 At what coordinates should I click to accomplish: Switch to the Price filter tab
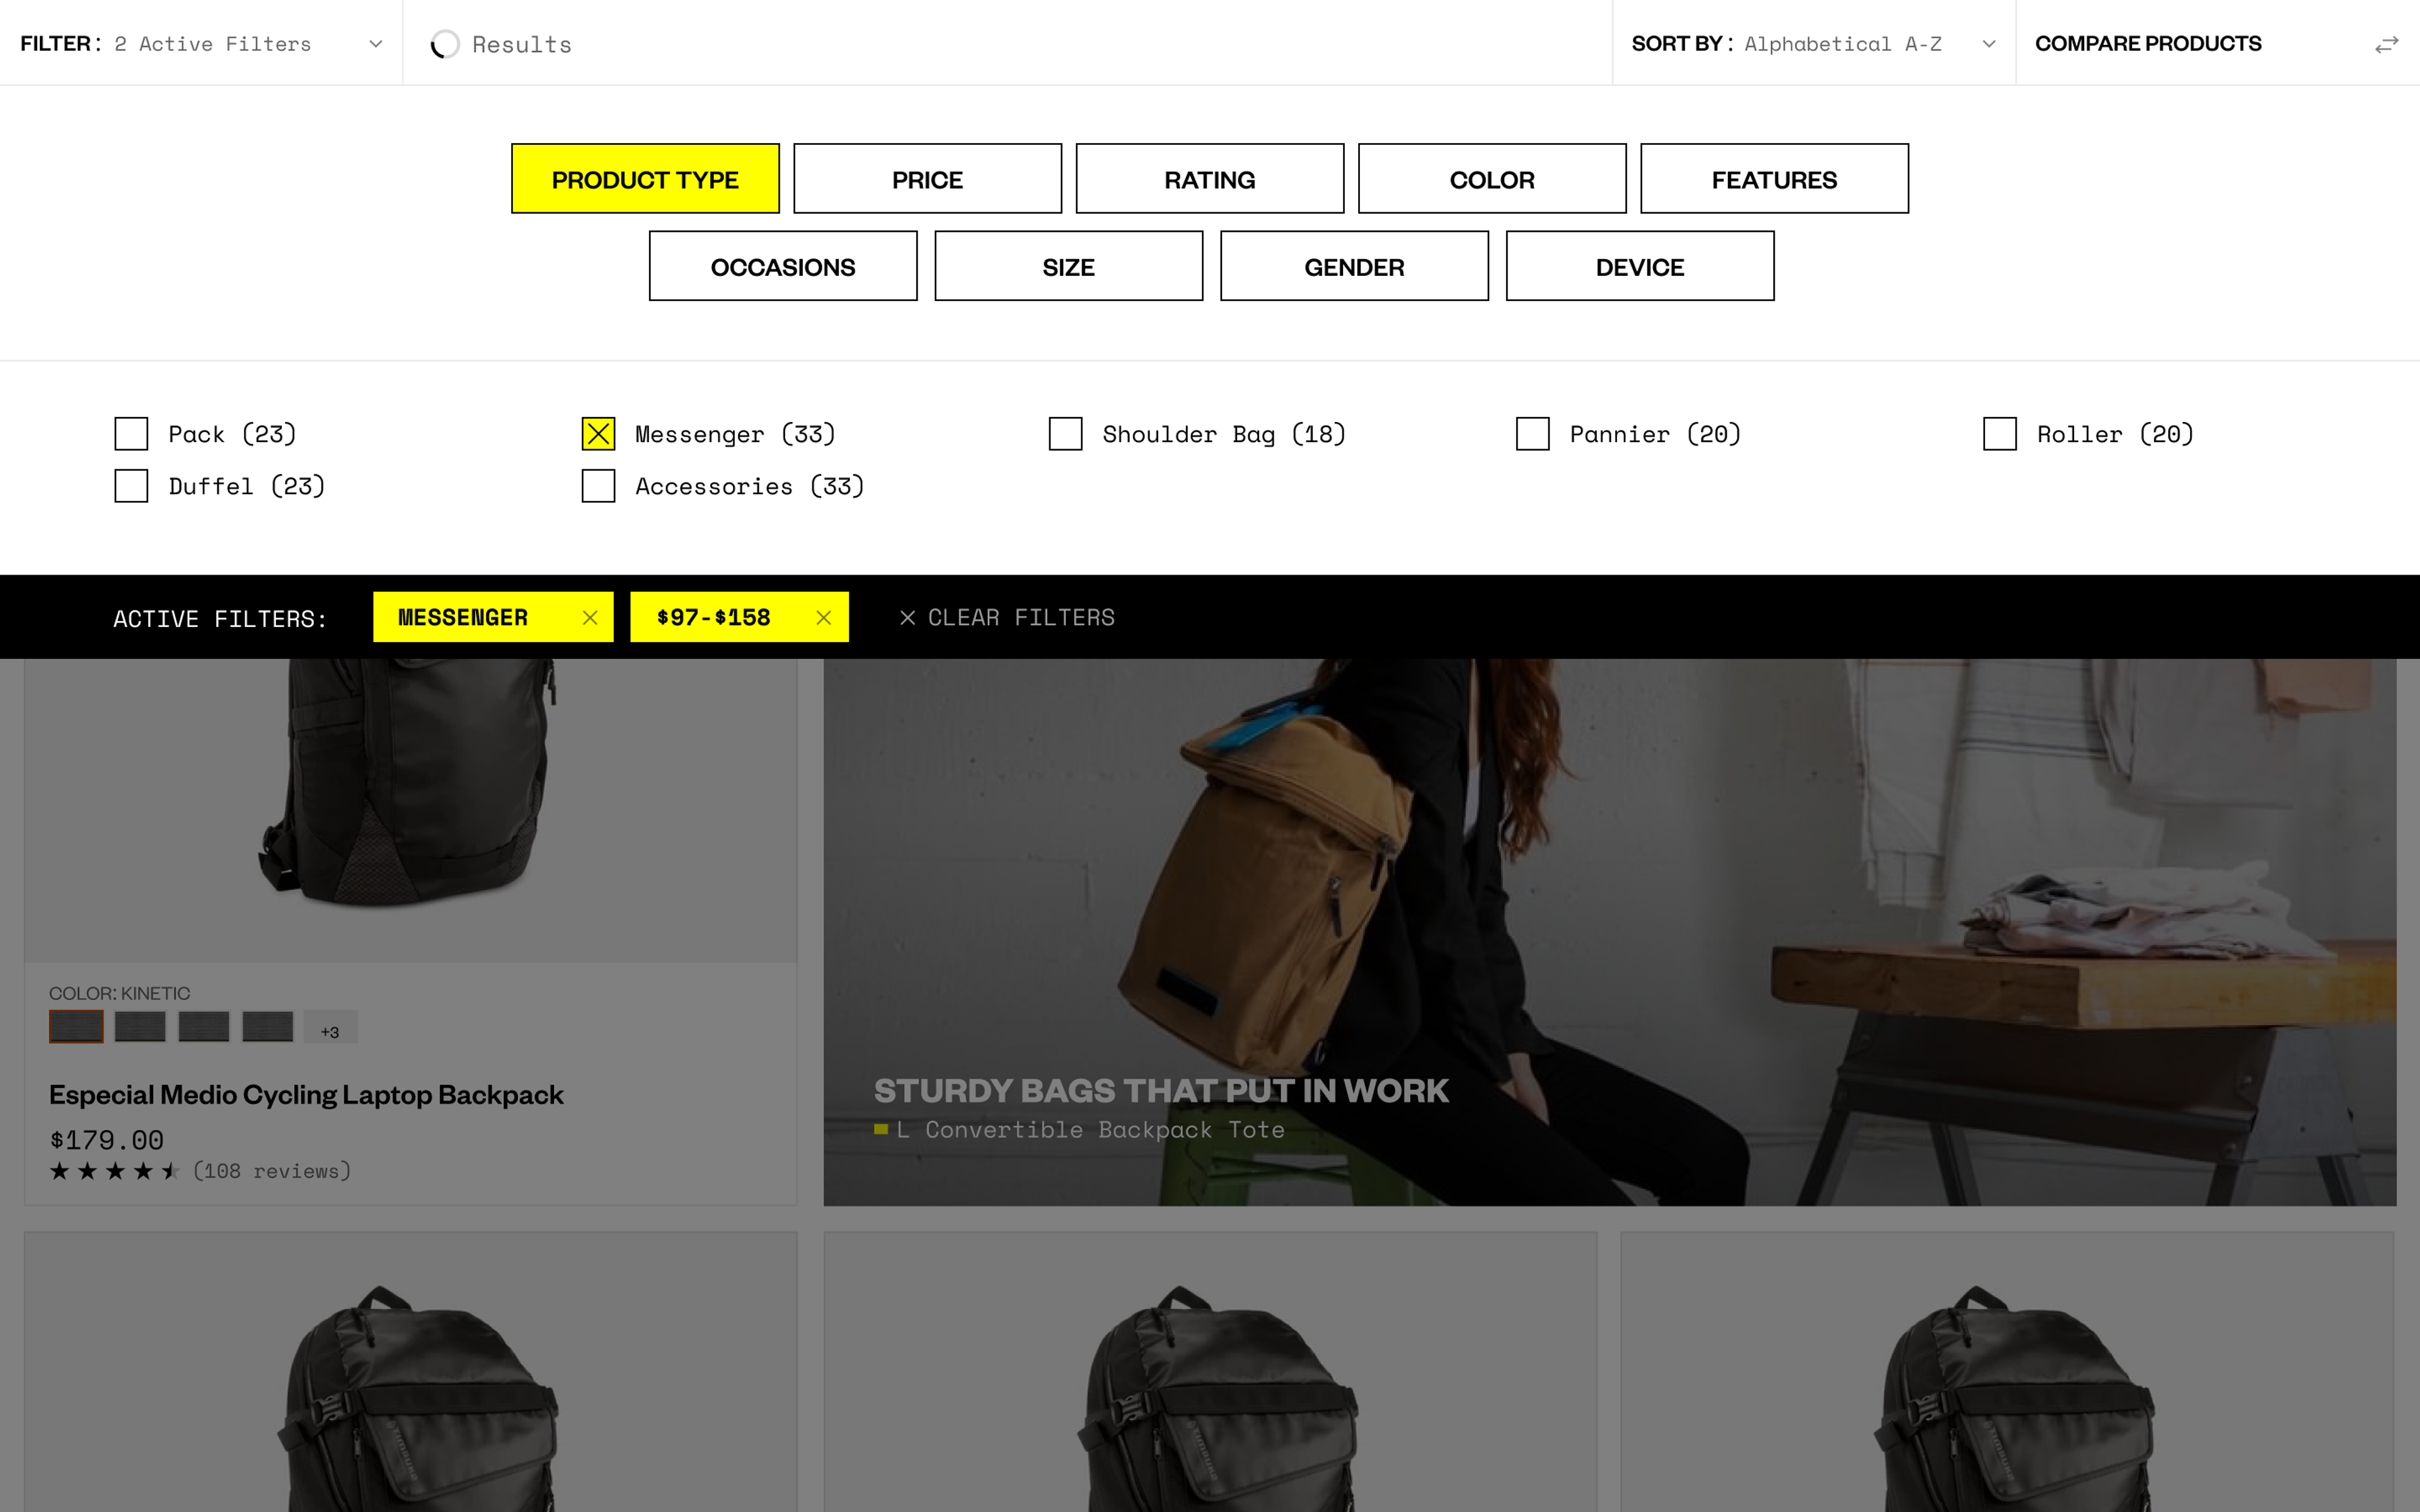[927, 179]
